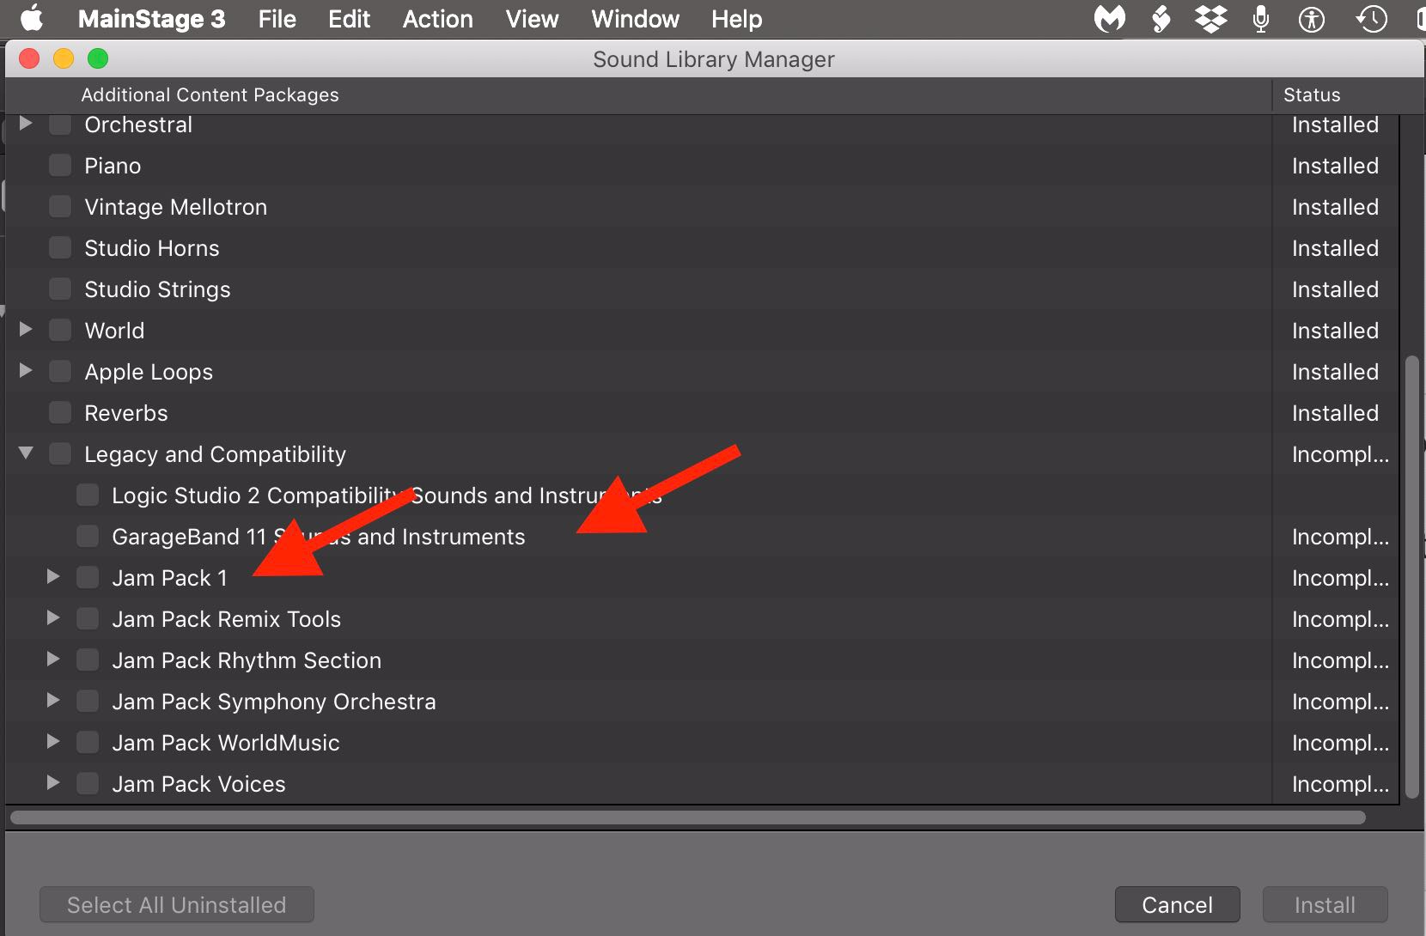Expand the World category
1426x936 pixels.
26,329
